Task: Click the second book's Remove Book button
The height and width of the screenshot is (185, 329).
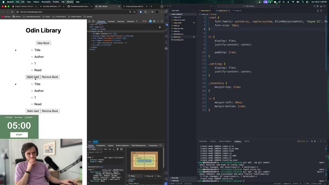Action: click(50, 111)
